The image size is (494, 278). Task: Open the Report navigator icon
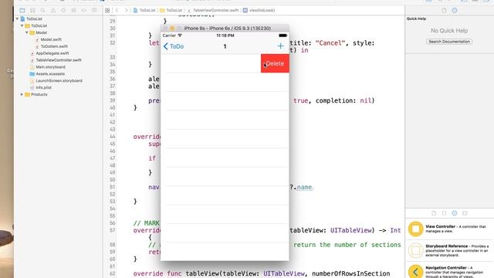[x=94, y=10]
